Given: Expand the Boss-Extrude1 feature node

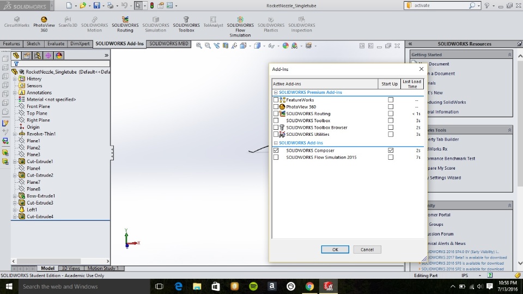Looking at the screenshot, I should [x=15, y=196].
